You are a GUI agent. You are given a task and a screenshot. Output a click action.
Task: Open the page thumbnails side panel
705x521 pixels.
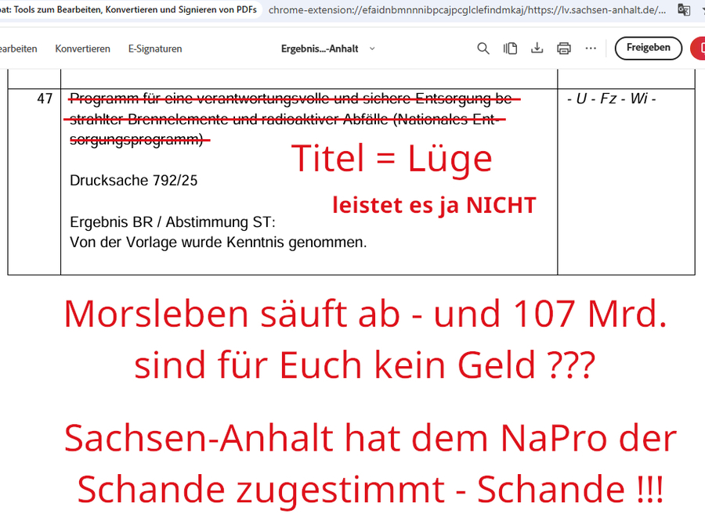point(510,48)
